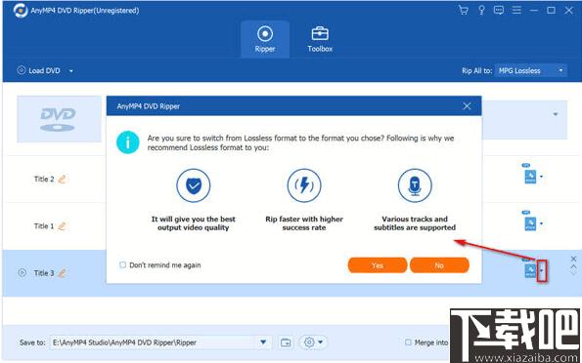
Task: Expand the Load DVD dropdown arrow
Action: (x=70, y=71)
